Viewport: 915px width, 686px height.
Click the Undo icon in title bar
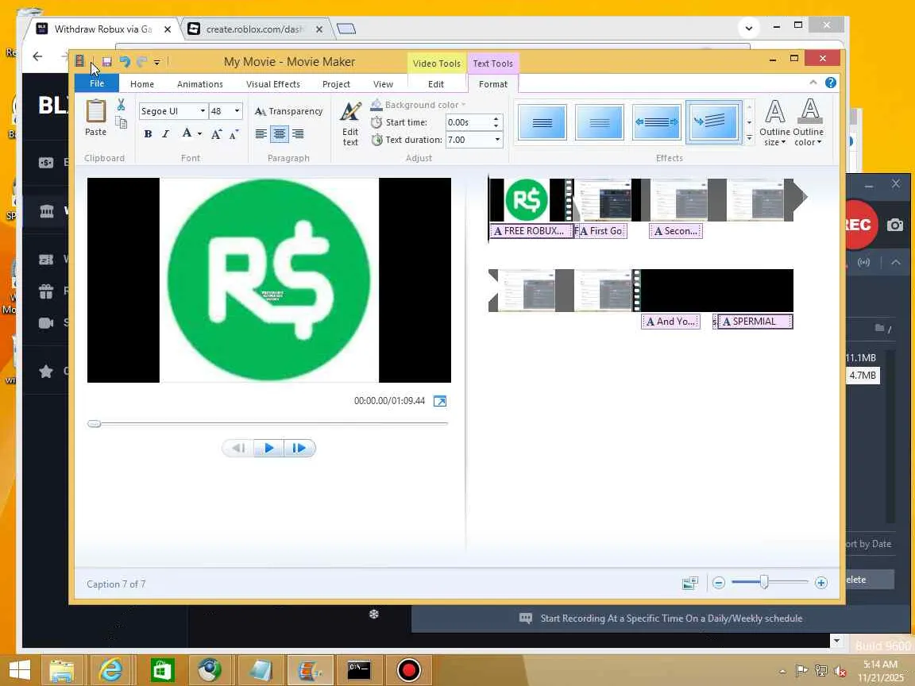[x=124, y=61]
